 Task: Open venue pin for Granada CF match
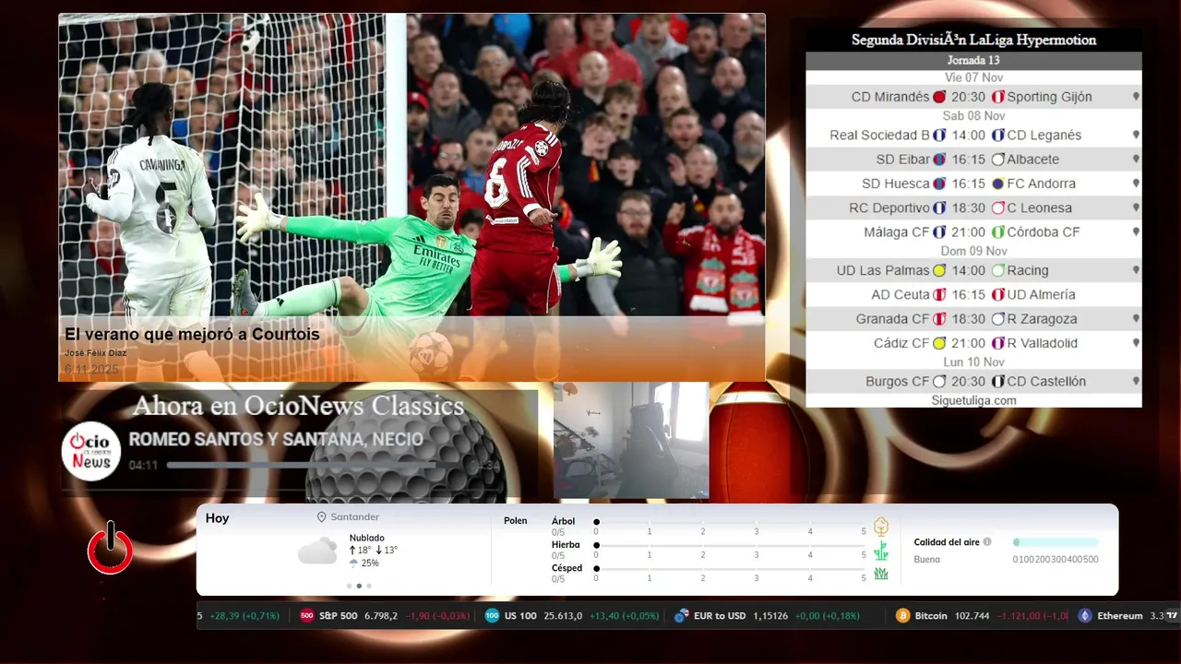1136,319
